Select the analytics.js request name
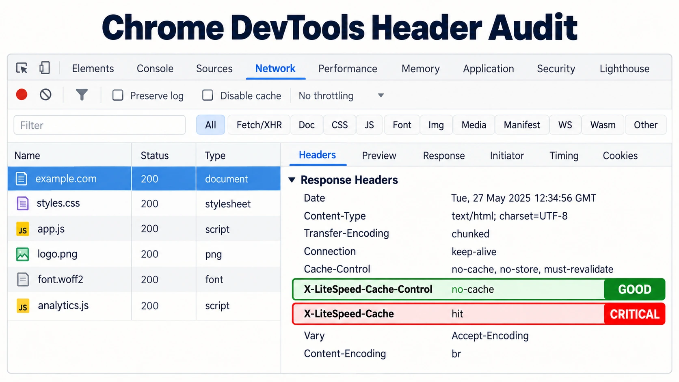 coord(63,305)
